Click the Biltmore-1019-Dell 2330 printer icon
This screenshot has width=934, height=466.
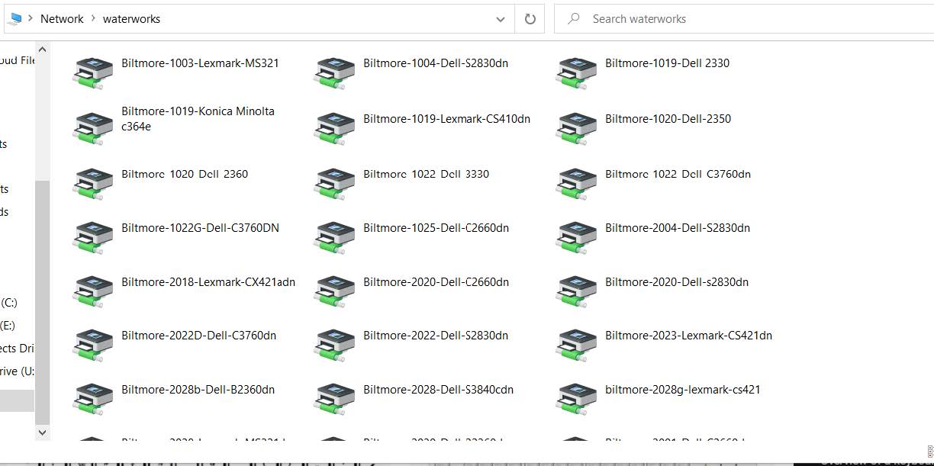coord(576,73)
